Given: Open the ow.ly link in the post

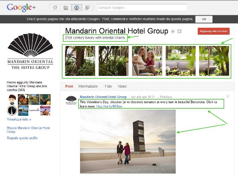Looking at the screenshot, I should pos(109,106).
